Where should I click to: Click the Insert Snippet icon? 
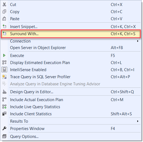click(x=4, y=26)
